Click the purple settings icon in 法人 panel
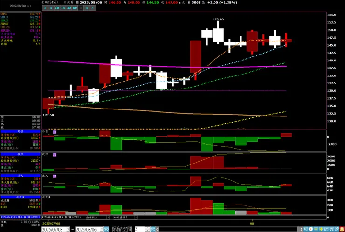The height and width of the screenshot is (232, 345). pyautogui.click(x=55, y=177)
